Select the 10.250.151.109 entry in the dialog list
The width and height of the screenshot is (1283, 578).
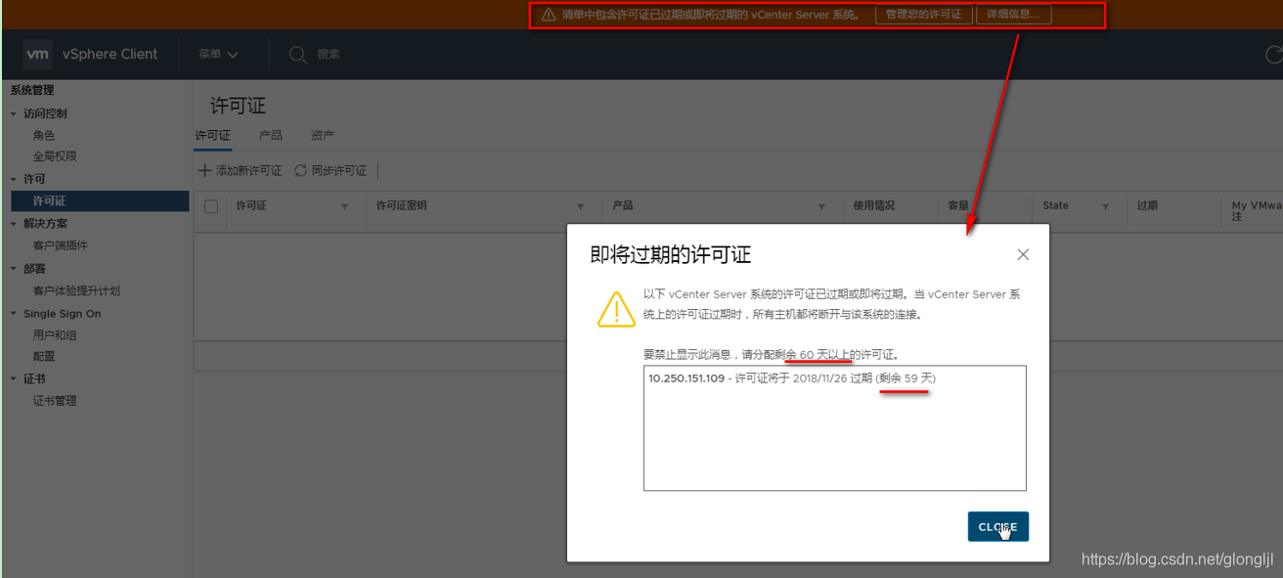792,378
